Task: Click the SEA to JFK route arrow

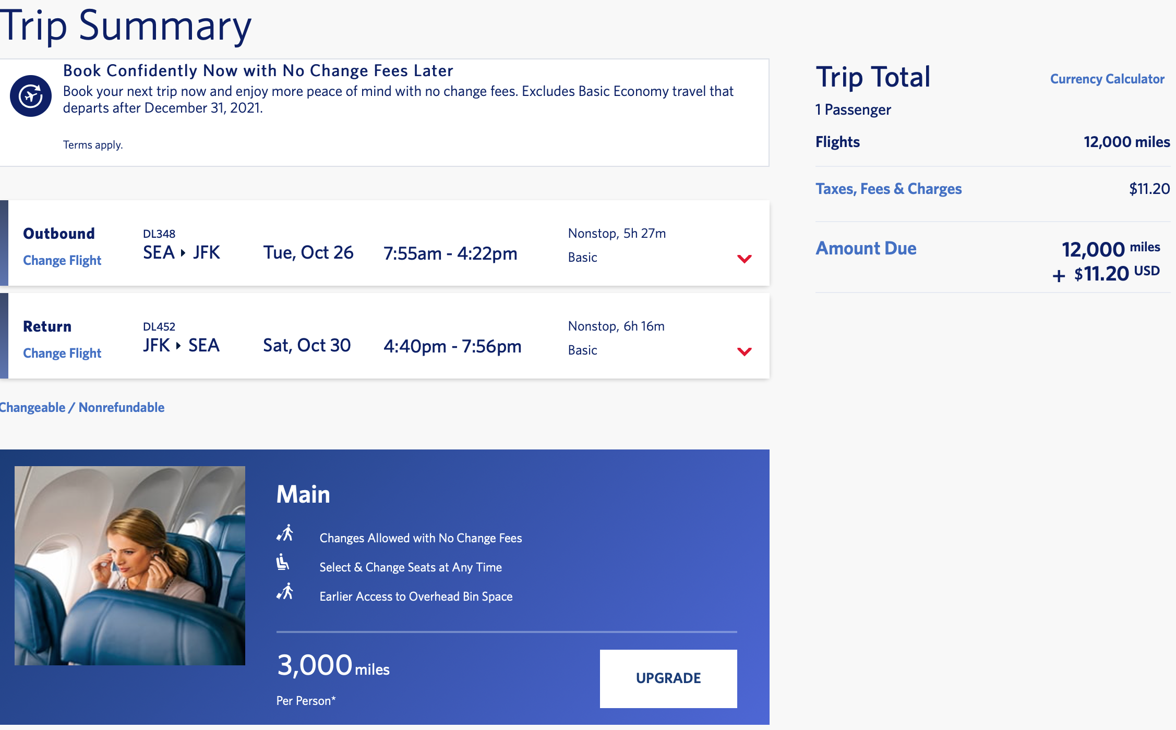Action: [183, 253]
